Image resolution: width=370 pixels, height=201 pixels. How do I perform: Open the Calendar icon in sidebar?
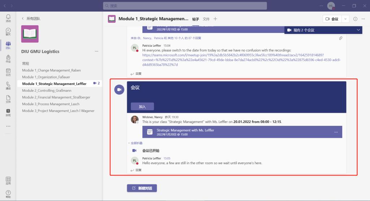coord(8,72)
